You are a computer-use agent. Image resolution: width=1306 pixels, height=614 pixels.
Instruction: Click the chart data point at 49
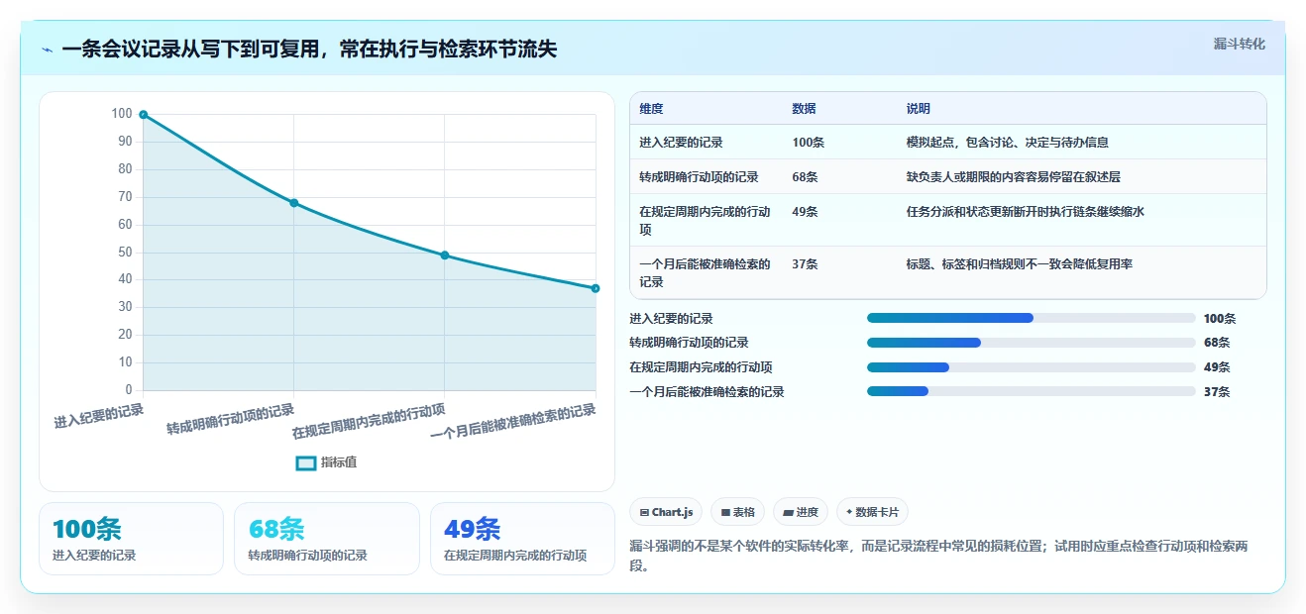click(445, 256)
